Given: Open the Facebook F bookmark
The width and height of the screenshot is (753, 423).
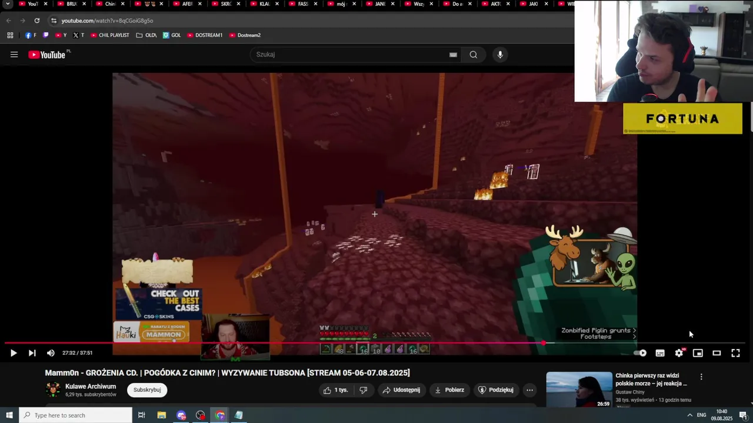Looking at the screenshot, I should [31, 35].
